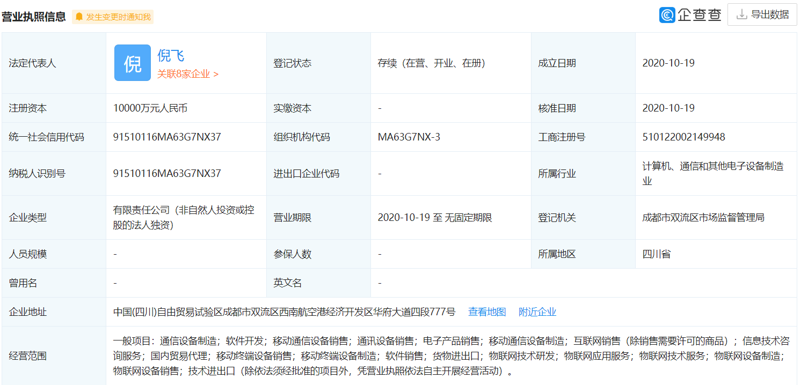Click region value 四川省
The width and height of the screenshot is (808, 385).
(x=656, y=254)
